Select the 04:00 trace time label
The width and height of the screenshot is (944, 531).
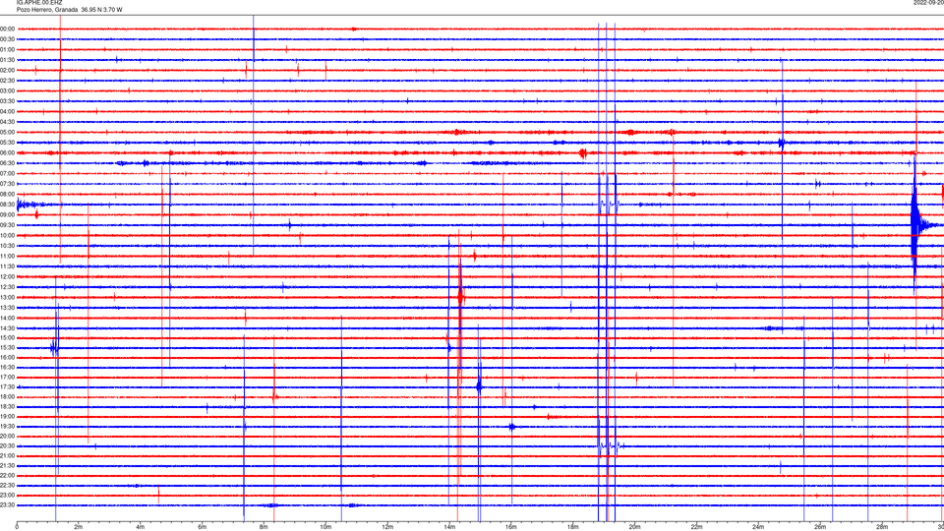(x=7, y=111)
